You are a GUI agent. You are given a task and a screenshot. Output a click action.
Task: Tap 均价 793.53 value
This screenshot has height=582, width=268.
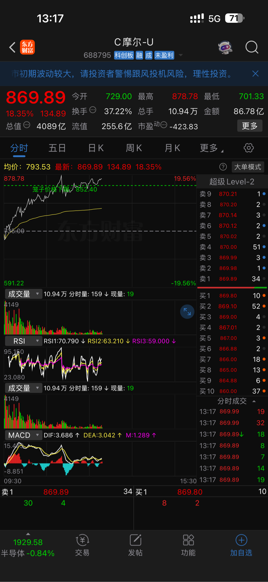[38, 167]
